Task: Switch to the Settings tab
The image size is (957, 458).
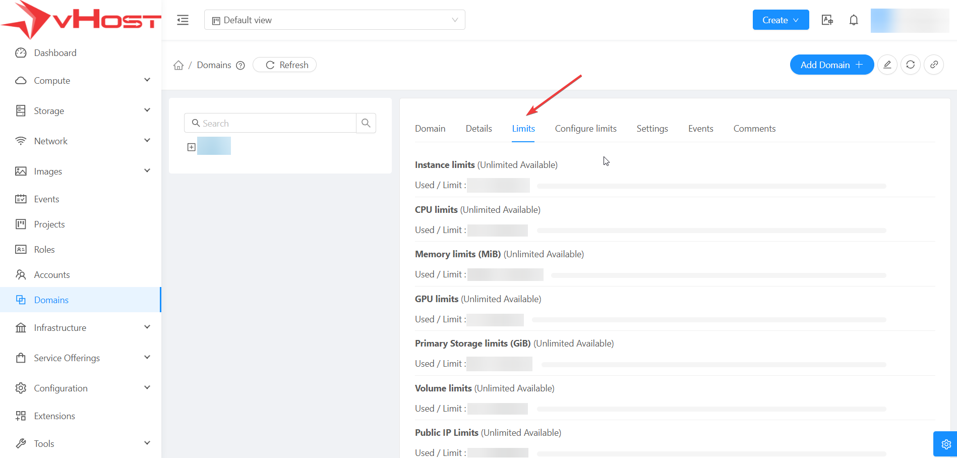Action: 652,129
